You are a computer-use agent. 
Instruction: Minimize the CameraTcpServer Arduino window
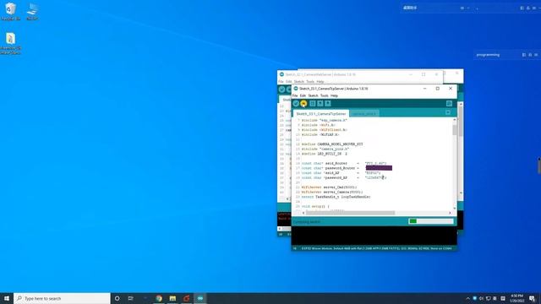424,89
